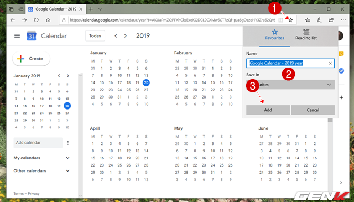This screenshot has width=354, height=202.
Task: Close the Google Calendar tab
Action: (81, 9)
